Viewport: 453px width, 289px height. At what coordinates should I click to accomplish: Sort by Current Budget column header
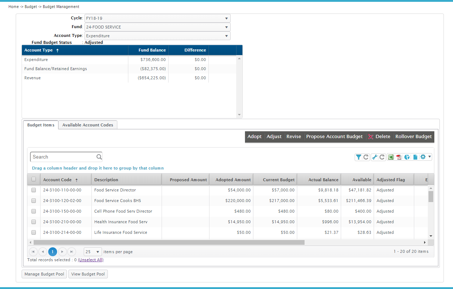(275, 179)
